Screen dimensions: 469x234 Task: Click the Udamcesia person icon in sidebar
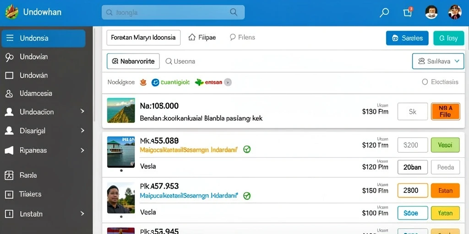click(x=9, y=93)
